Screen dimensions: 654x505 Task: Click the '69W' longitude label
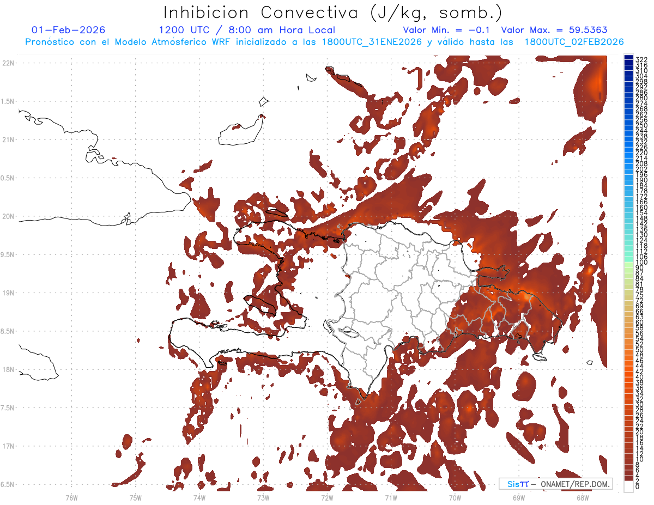point(519,497)
